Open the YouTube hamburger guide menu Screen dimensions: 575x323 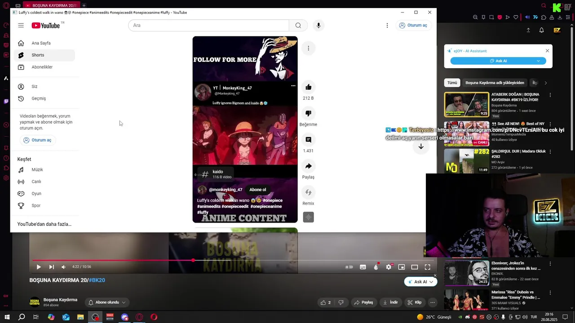(21, 26)
